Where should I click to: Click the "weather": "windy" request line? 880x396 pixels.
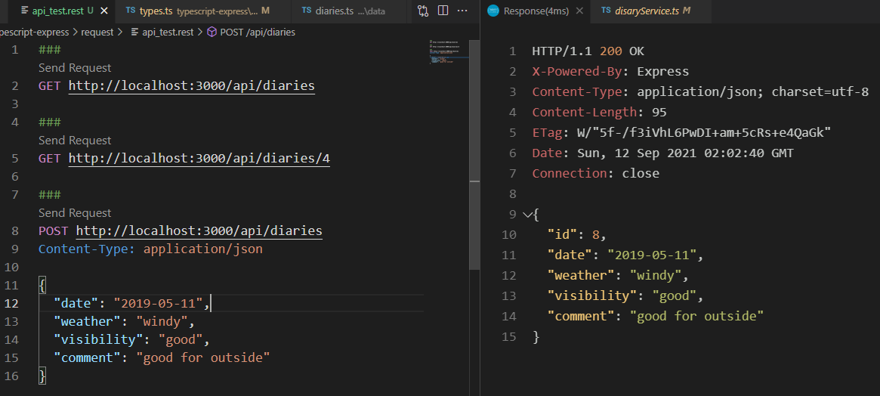(124, 321)
